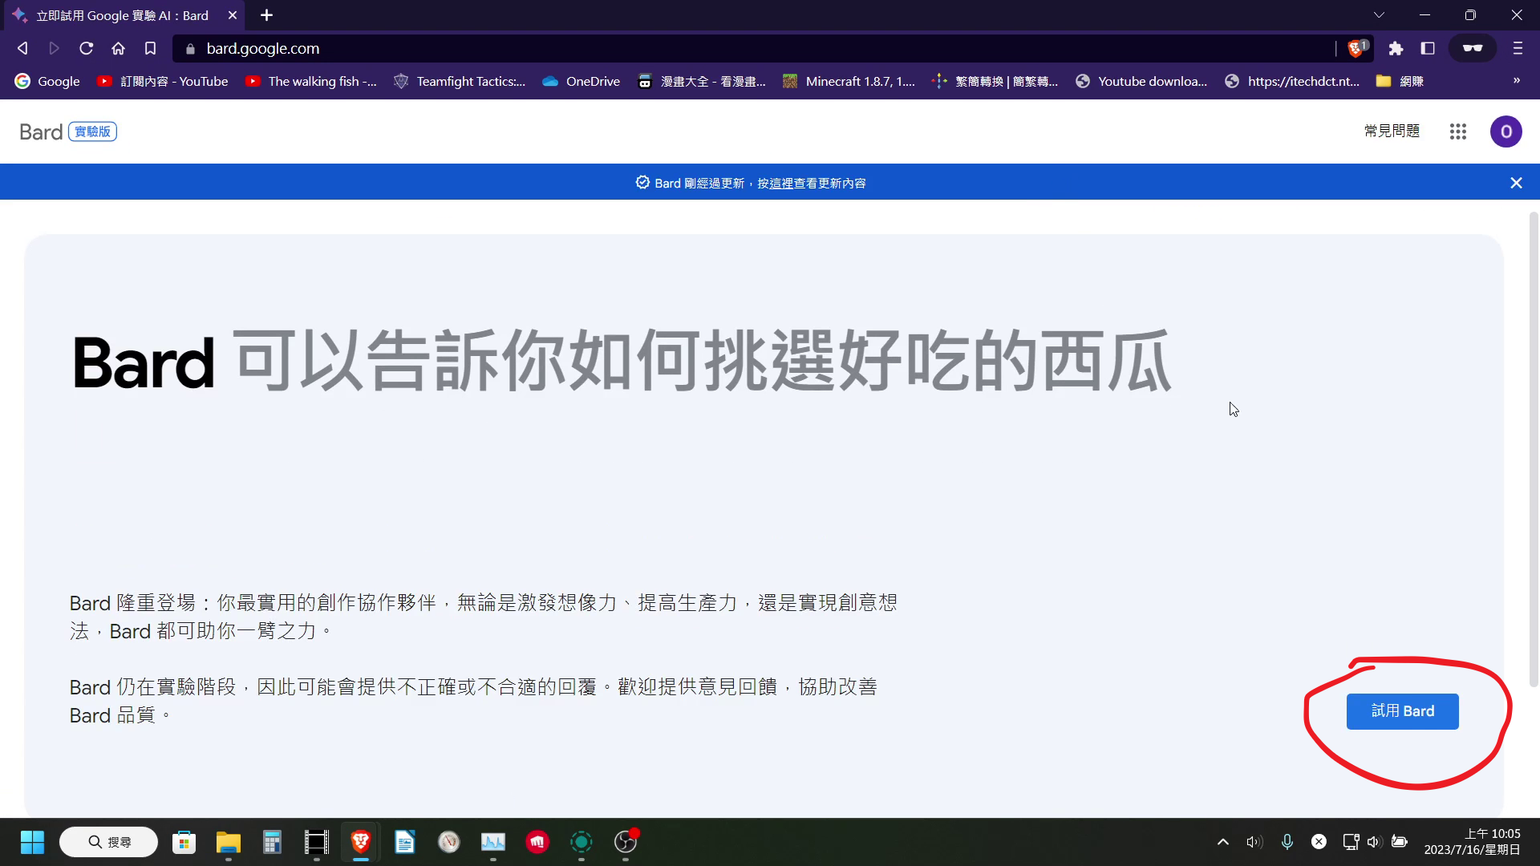Open the film strip video app
This screenshot has width=1540, height=866.
(x=316, y=842)
